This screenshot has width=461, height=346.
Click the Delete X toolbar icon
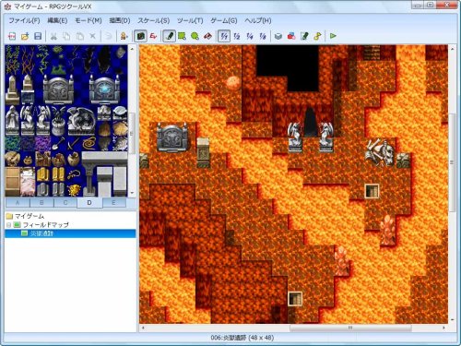(92, 36)
